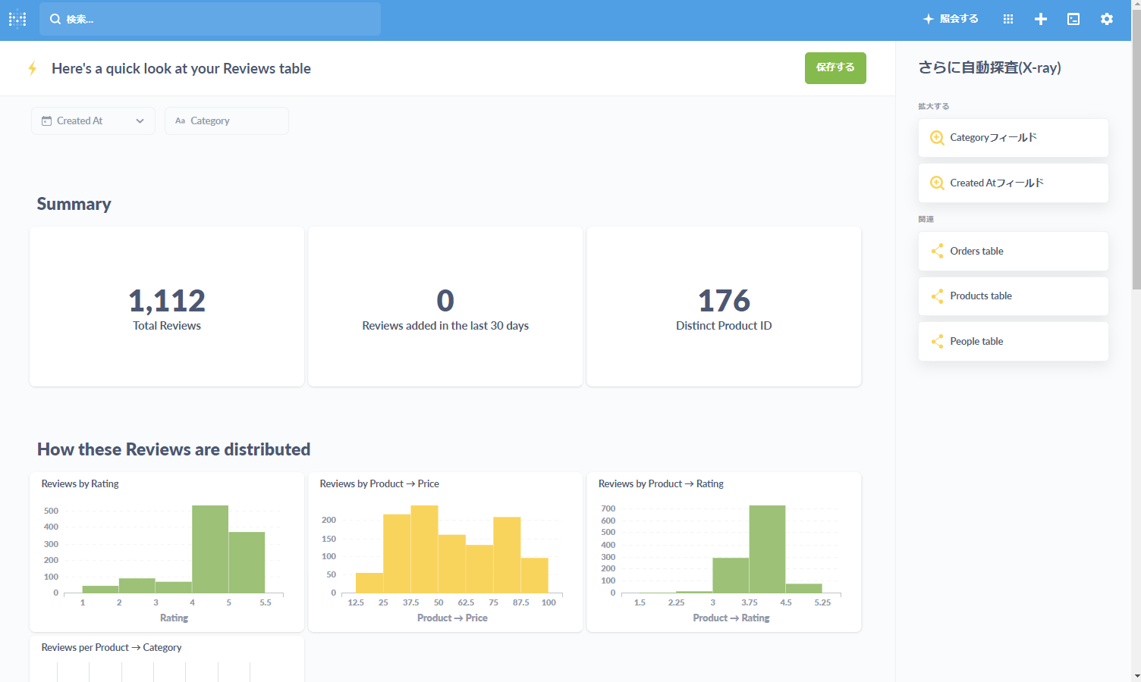Open the People table X-ray link
The image size is (1141, 682).
(1014, 342)
